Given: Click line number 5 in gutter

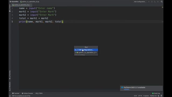Looking at the screenshot, I should [12, 22].
